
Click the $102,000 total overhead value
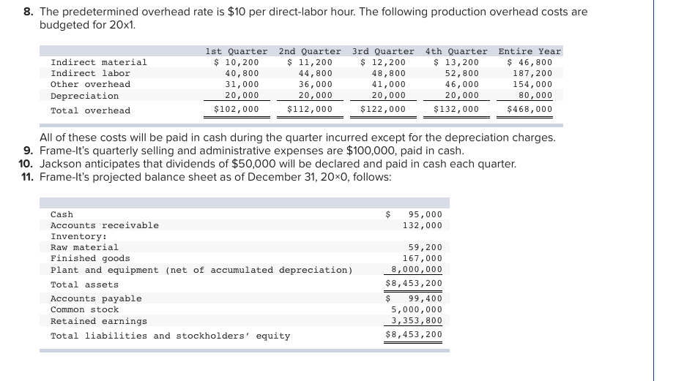pos(237,110)
